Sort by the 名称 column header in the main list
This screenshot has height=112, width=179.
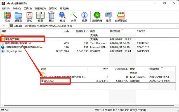pyautogui.click(x=24, y=31)
